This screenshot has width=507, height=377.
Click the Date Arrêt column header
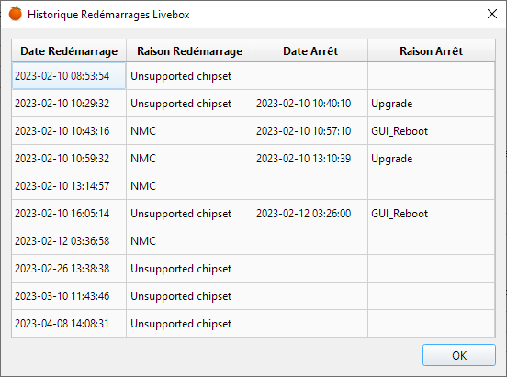[310, 50]
